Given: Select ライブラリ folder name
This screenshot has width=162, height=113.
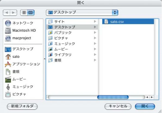Looking at the screenshot, I should (x=63, y=55).
